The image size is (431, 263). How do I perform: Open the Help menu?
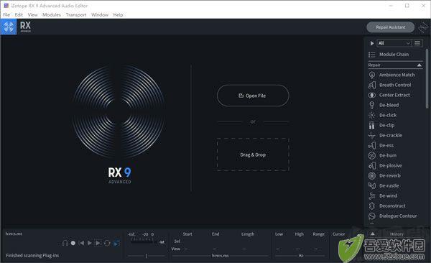tap(119, 15)
